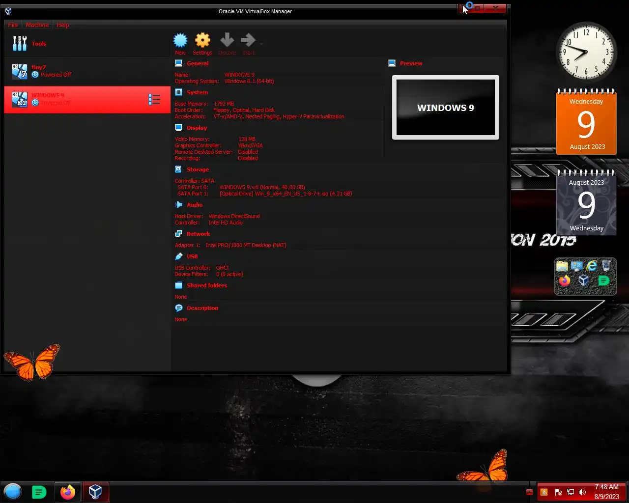Click the 'Windows 8.1 (64-bit)' operating system value

(x=250, y=81)
